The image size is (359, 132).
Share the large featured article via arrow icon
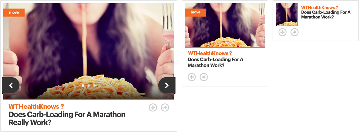[165, 108]
